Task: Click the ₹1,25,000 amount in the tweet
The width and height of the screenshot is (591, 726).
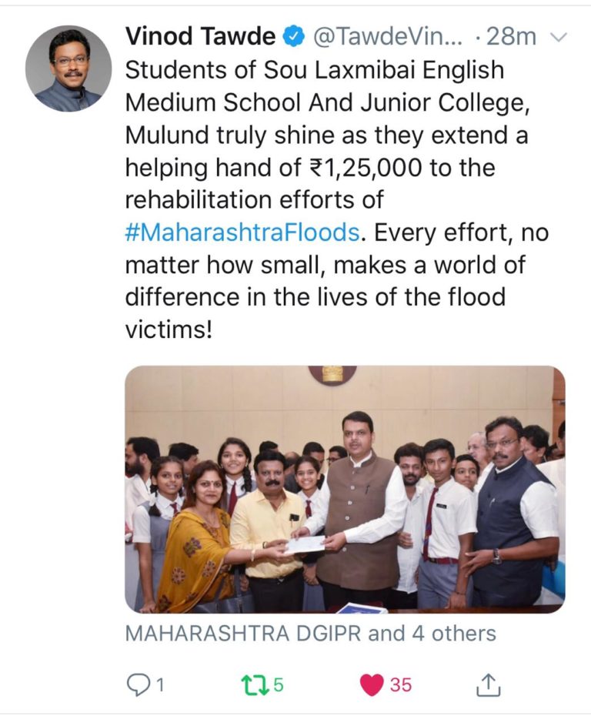Action: point(366,167)
